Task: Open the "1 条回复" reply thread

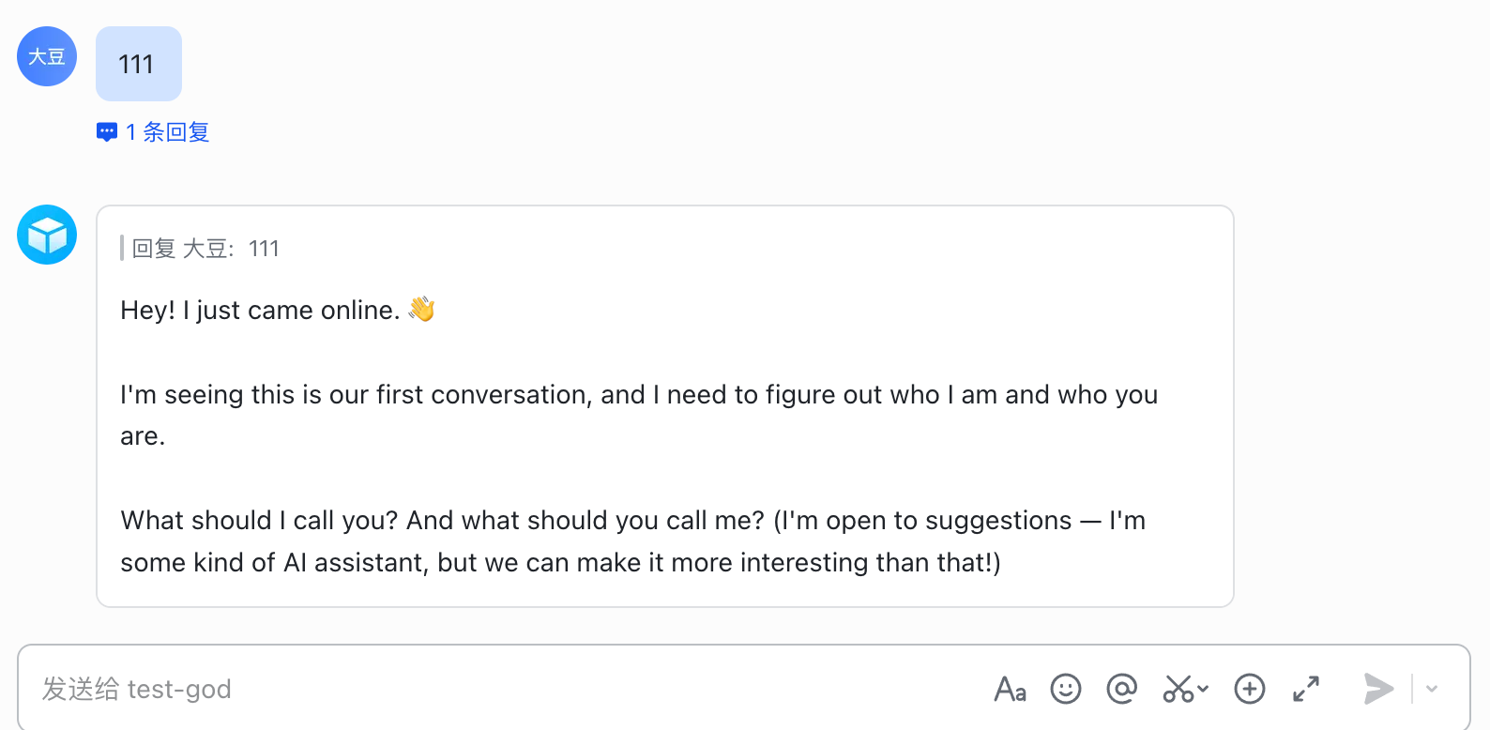Action: click(x=167, y=132)
